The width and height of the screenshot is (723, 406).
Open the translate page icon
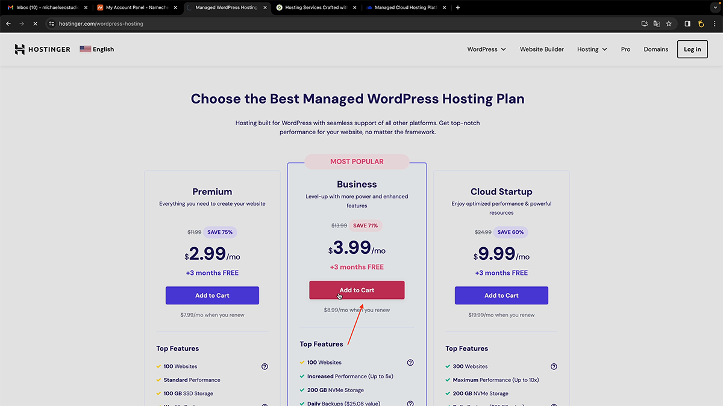tap(657, 23)
